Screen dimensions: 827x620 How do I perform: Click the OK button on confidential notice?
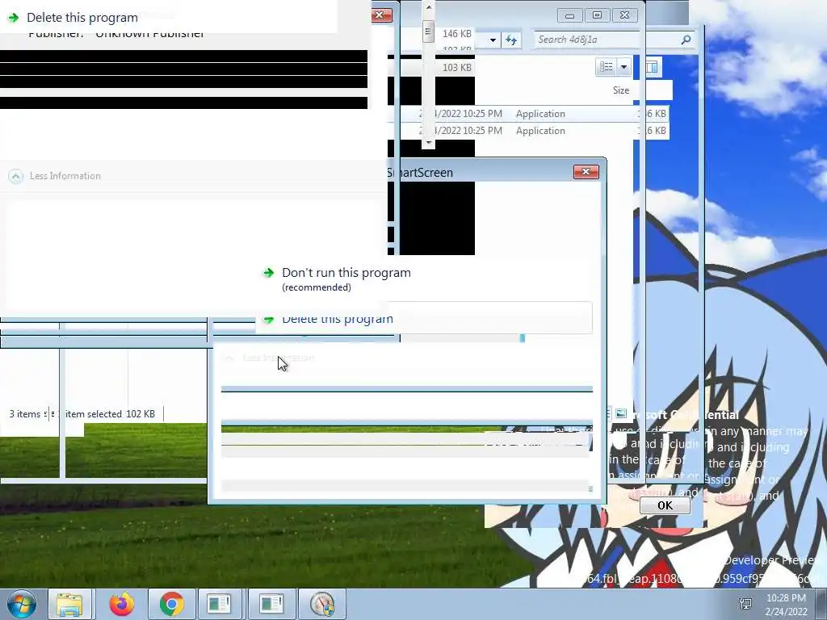[665, 505]
